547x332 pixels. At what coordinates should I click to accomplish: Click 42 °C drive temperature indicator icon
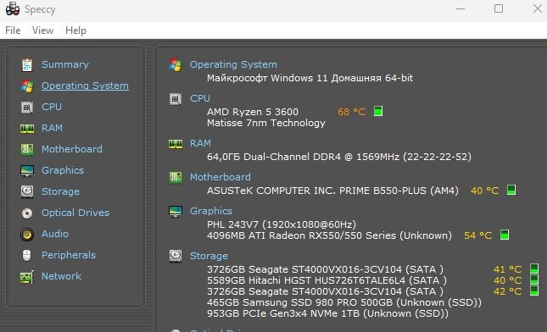click(534, 290)
